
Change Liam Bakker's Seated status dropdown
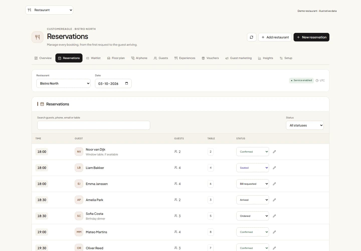click(253, 168)
